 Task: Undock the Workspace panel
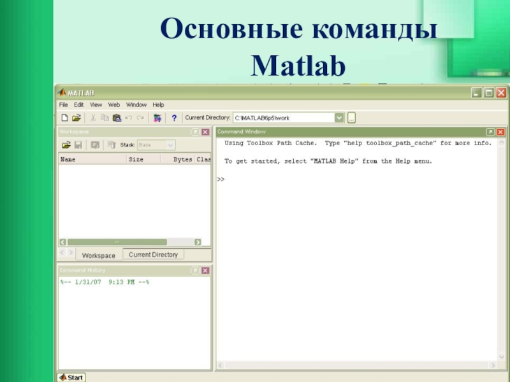pos(195,132)
